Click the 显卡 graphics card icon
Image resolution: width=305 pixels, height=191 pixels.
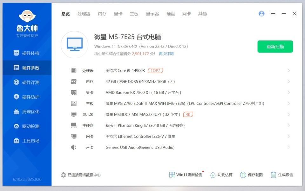click(x=73, y=92)
